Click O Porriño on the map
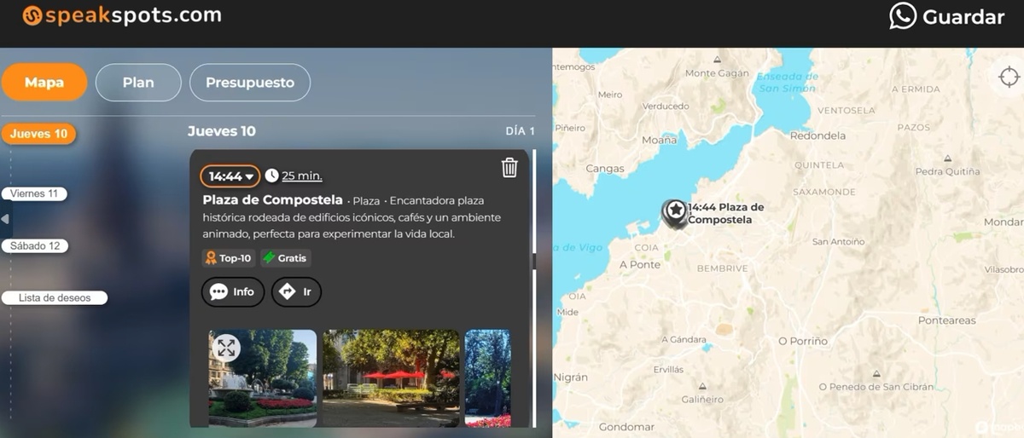 click(x=803, y=341)
